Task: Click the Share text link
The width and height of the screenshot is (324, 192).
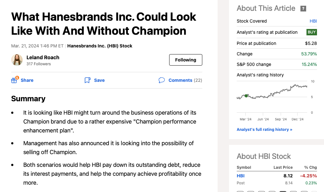Action: pyautogui.click(x=27, y=80)
